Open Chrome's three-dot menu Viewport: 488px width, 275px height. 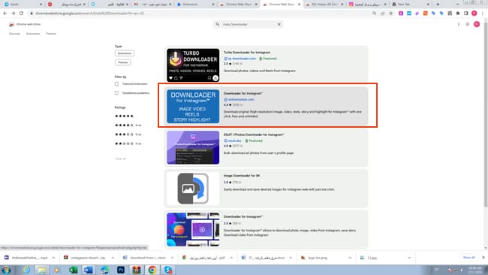pos(483,14)
